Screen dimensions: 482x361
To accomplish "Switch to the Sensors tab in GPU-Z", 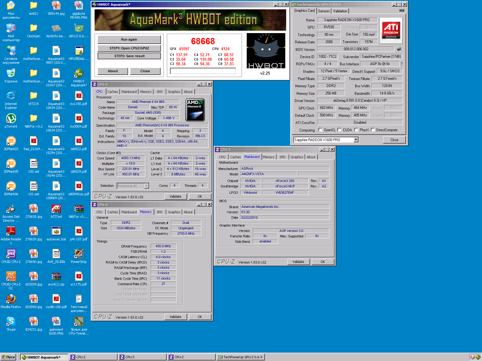I will 324,11.
